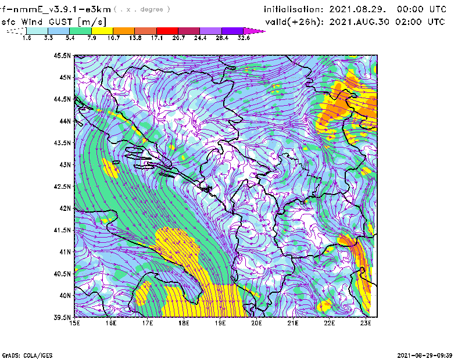This screenshot has height=359, width=465.
Task: Click the '18E' longitude axis label
Action: [184, 323]
